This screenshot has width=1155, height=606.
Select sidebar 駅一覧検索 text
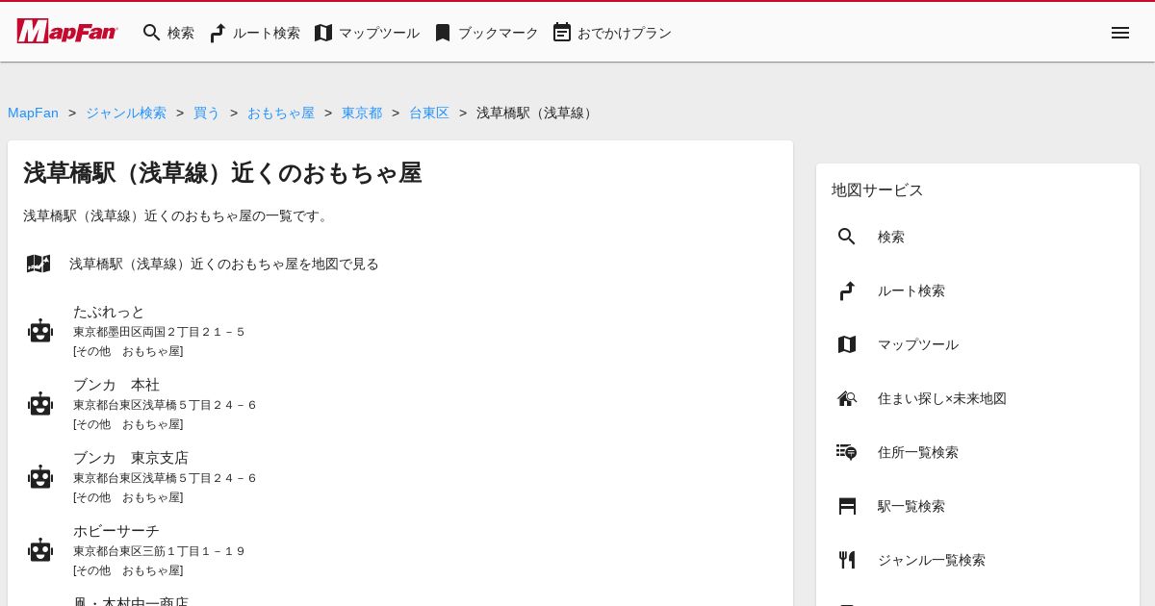point(911,506)
